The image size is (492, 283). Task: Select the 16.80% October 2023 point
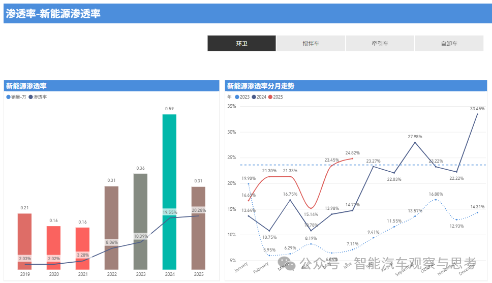pyautogui.click(x=436, y=200)
